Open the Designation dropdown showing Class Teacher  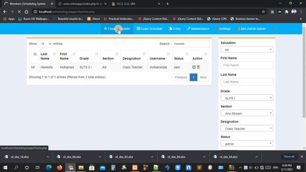click(247, 129)
